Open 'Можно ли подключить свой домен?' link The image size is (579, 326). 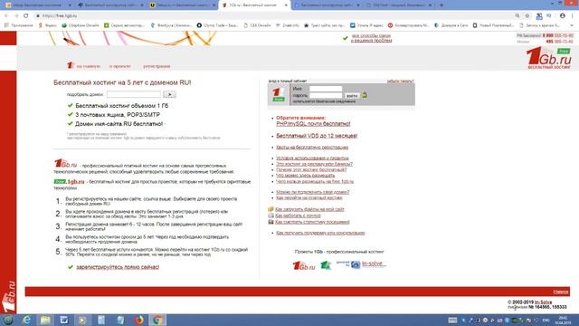pyautogui.click(x=313, y=192)
